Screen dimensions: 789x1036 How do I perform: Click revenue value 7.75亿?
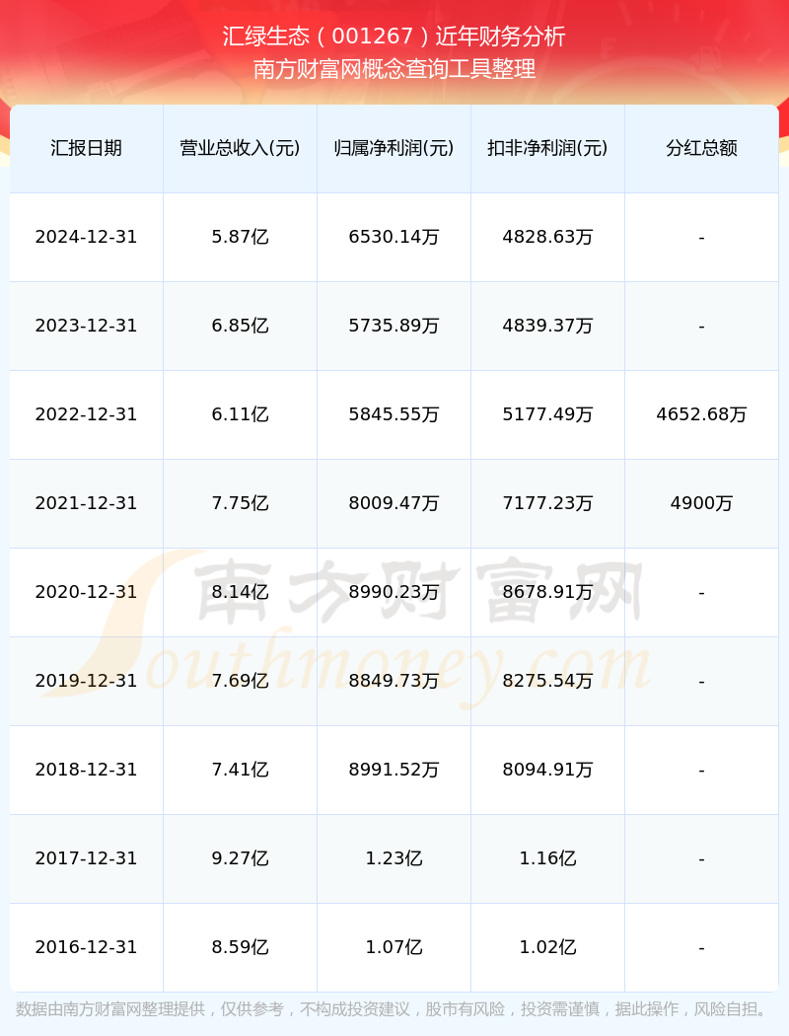pyautogui.click(x=241, y=503)
